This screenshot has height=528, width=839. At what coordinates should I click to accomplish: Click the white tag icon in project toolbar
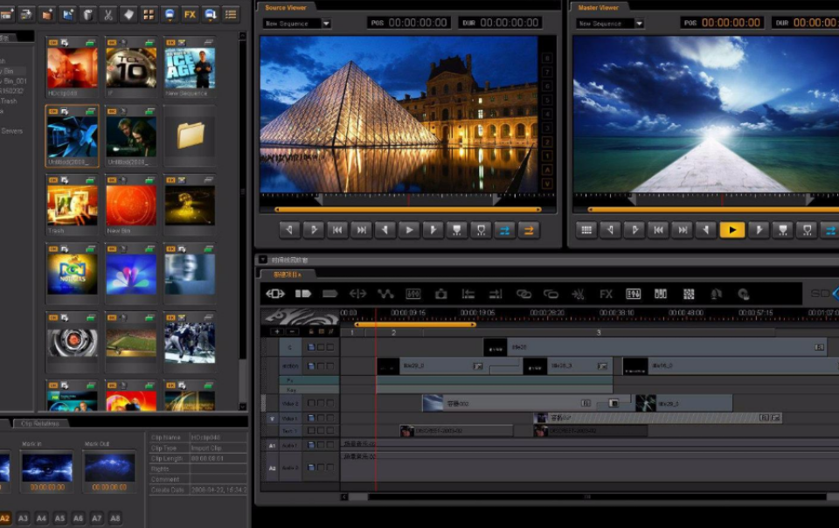[x=128, y=15]
